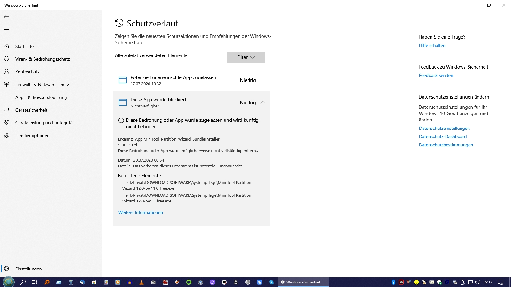Open Task View in the taskbar
This screenshot has height=287, width=511.
(34, 282)
